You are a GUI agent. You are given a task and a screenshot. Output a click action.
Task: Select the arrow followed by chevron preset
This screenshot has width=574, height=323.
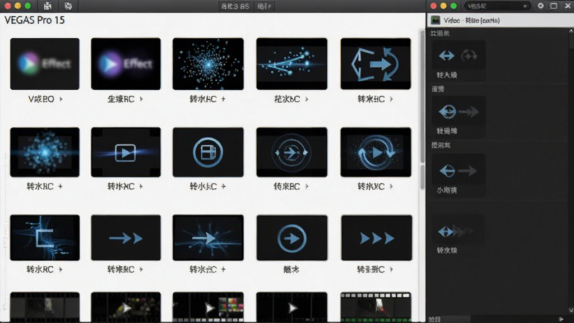(126, 238)
